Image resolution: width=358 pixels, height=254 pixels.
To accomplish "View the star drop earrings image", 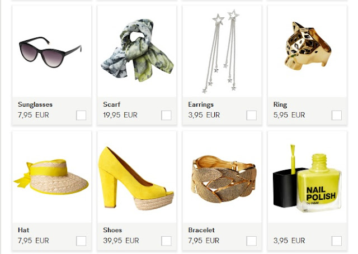I will coord(221,51).
